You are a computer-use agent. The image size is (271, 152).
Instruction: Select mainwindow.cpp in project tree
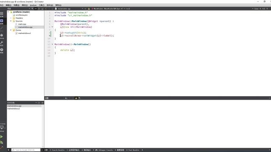(x=25, y=27)
